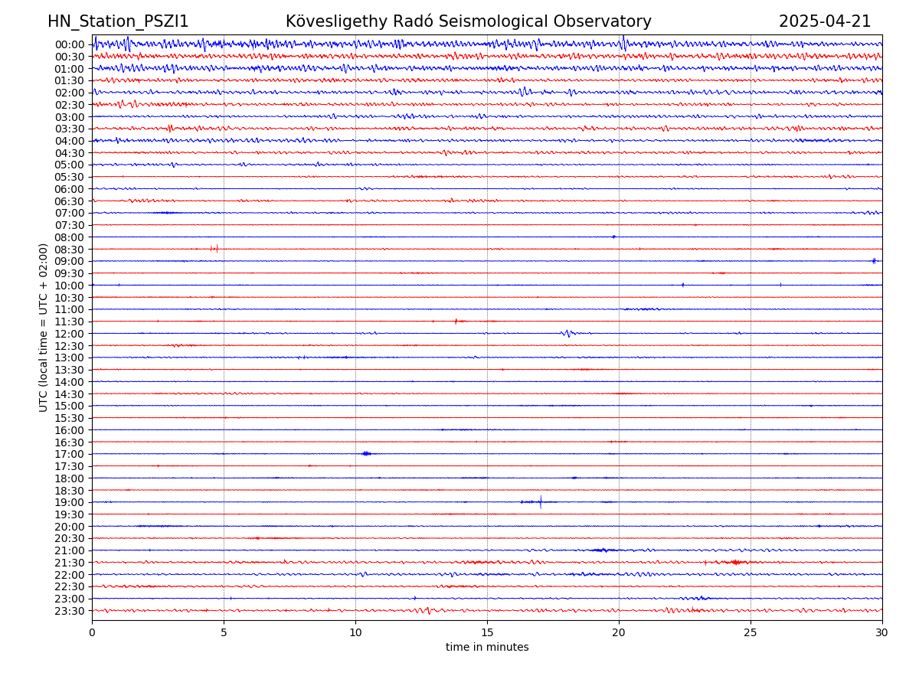Click the 25 tick on the minutes axis

click(x=751, y=633)
